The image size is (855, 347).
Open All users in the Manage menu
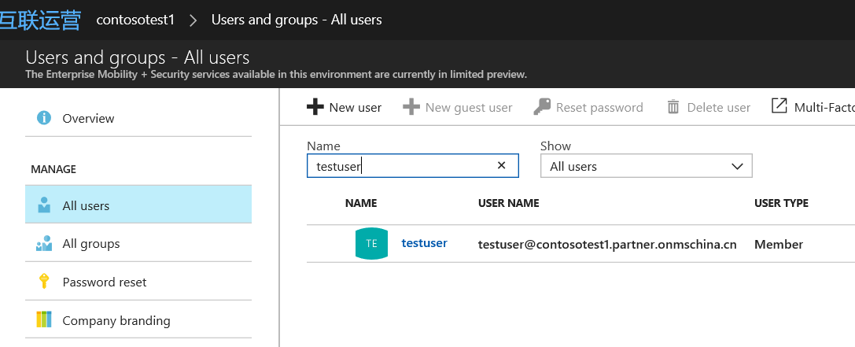86,205
